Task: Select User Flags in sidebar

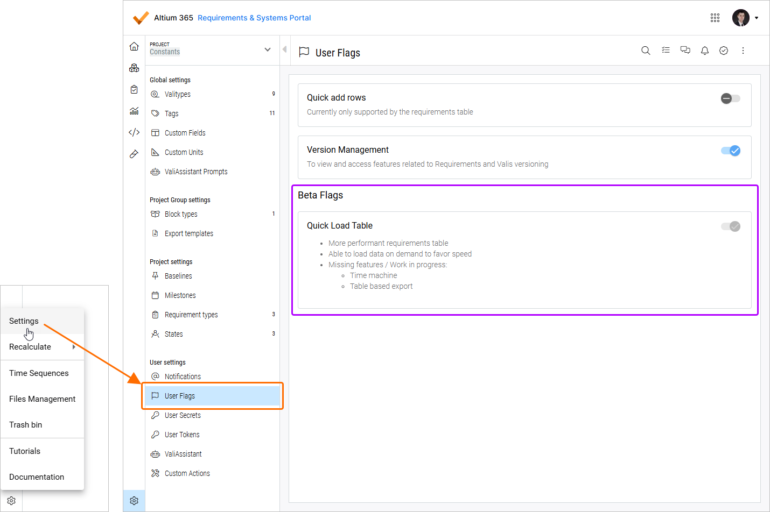Action: tap(212, 396)
